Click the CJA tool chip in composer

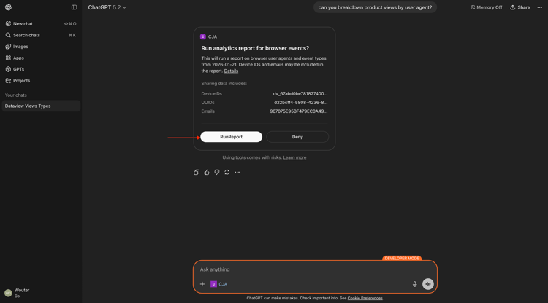[x=219, y=284]
